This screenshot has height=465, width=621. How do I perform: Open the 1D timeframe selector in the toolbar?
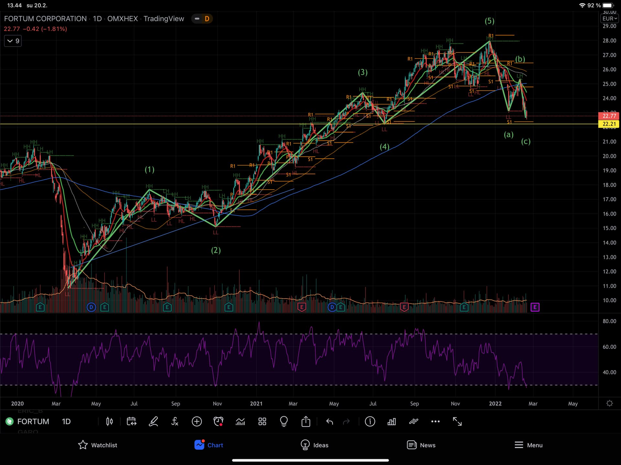point(66,421)
